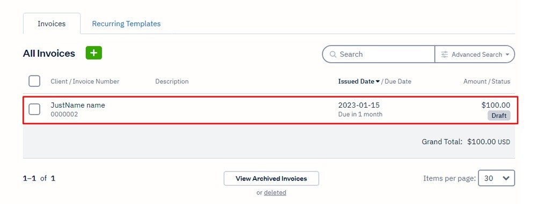Click the Client / Invoice Number header

[x=85, y=81]
